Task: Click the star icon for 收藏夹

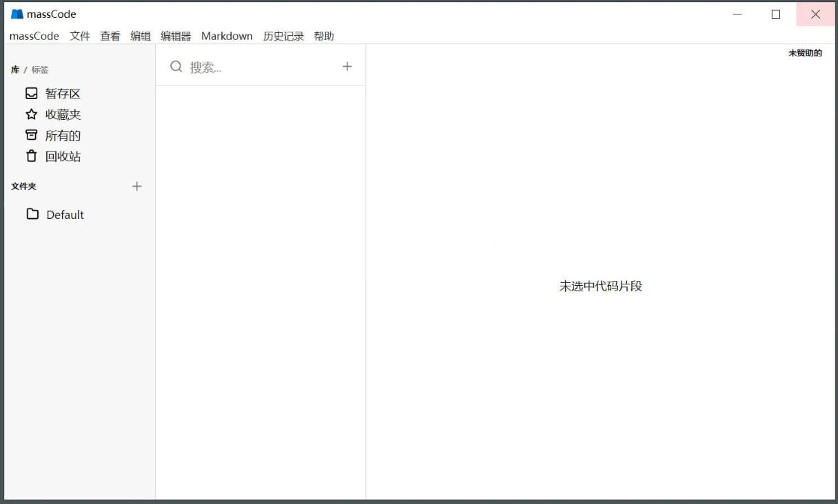Action: point(31,114)
